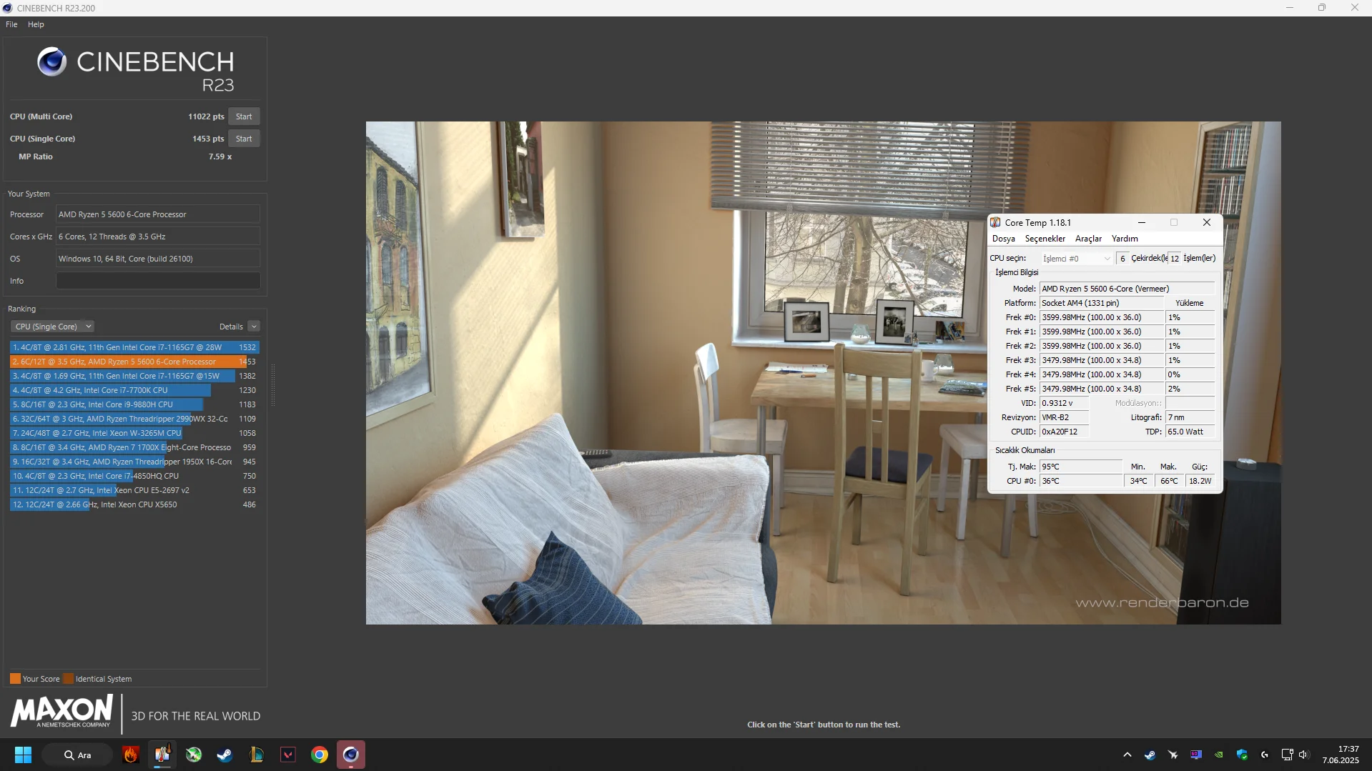
Task: Select ranking row 1 Core i7-1165G7 @ 28W
Action: [x=134, y=347]
